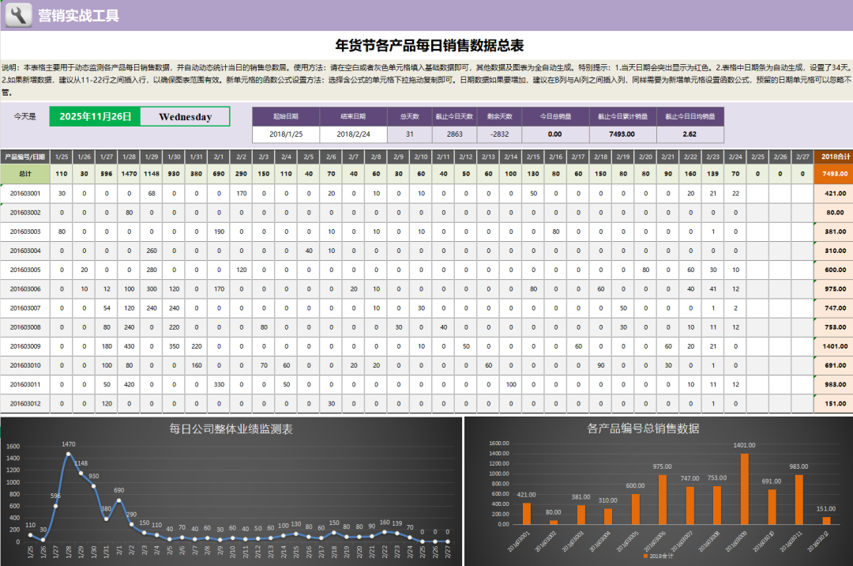Click the wrench tool icon in the banner
The height and width of the screenshot is (566, 853).
[x=18, y=14]
